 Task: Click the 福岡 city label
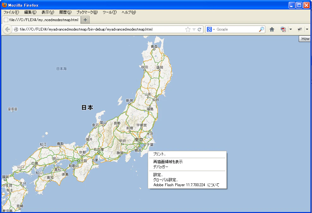5,177
